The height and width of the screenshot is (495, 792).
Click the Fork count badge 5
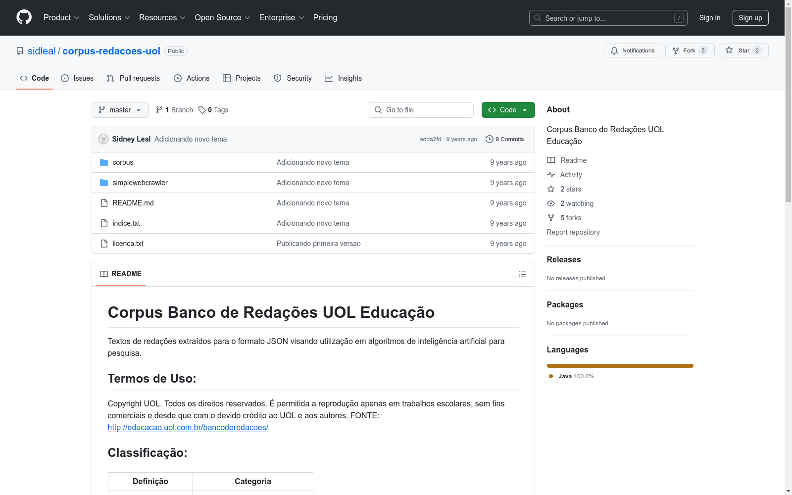(703, 50)
